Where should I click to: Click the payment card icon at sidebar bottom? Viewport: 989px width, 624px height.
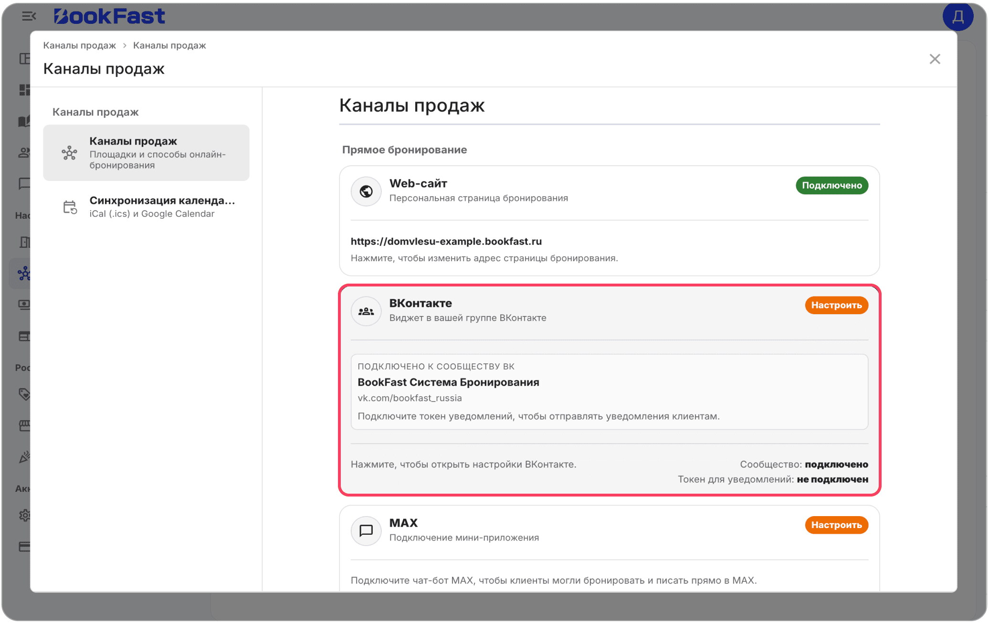[24, 547]
